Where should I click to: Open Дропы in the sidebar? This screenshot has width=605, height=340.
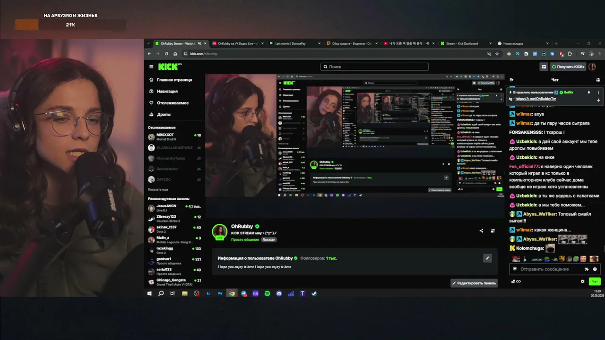click(x=160, y=114)
